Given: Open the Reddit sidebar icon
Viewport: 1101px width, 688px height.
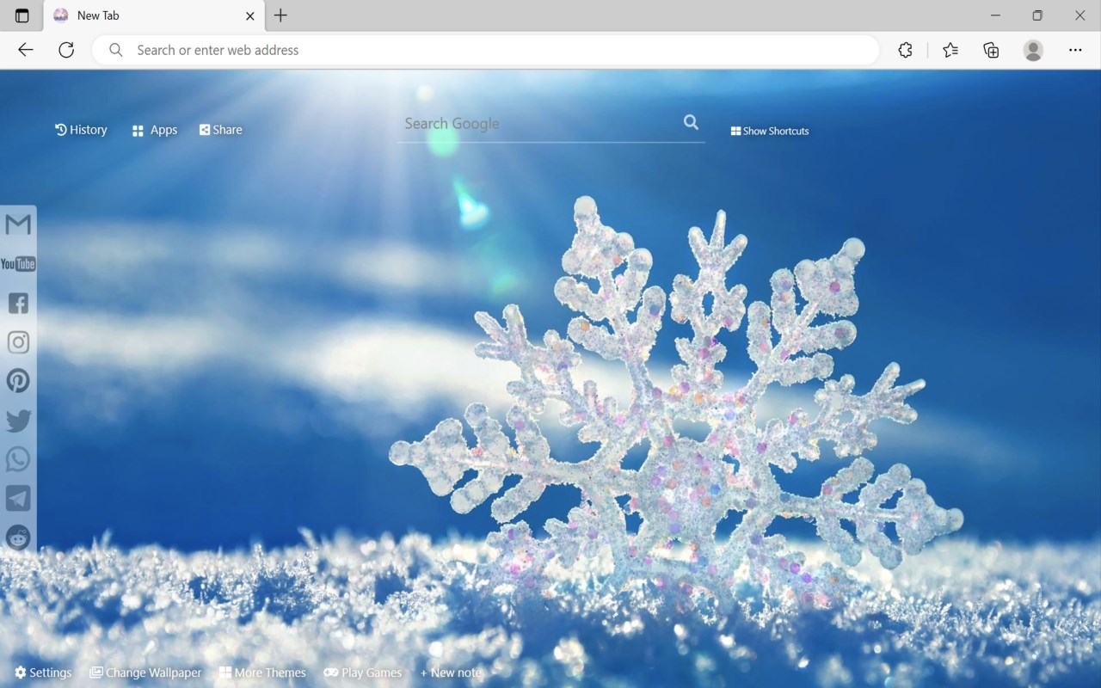Looking at the screenshot, I should tap(18, 537).
